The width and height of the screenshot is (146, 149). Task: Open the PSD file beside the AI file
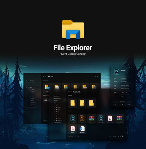73,118
